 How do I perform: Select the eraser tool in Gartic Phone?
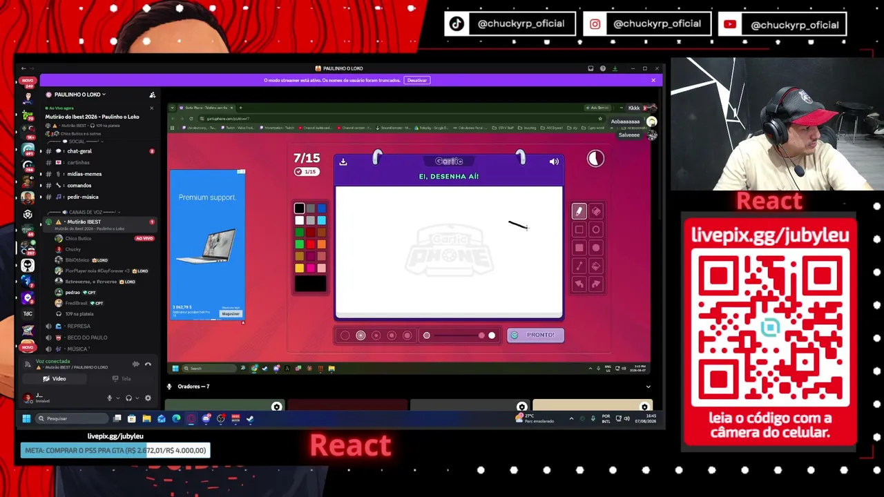(596, 211)
